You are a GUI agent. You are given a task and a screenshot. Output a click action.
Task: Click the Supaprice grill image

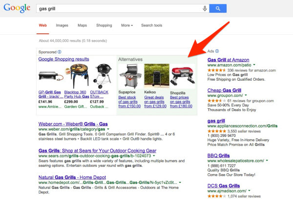tap(130, 76)
